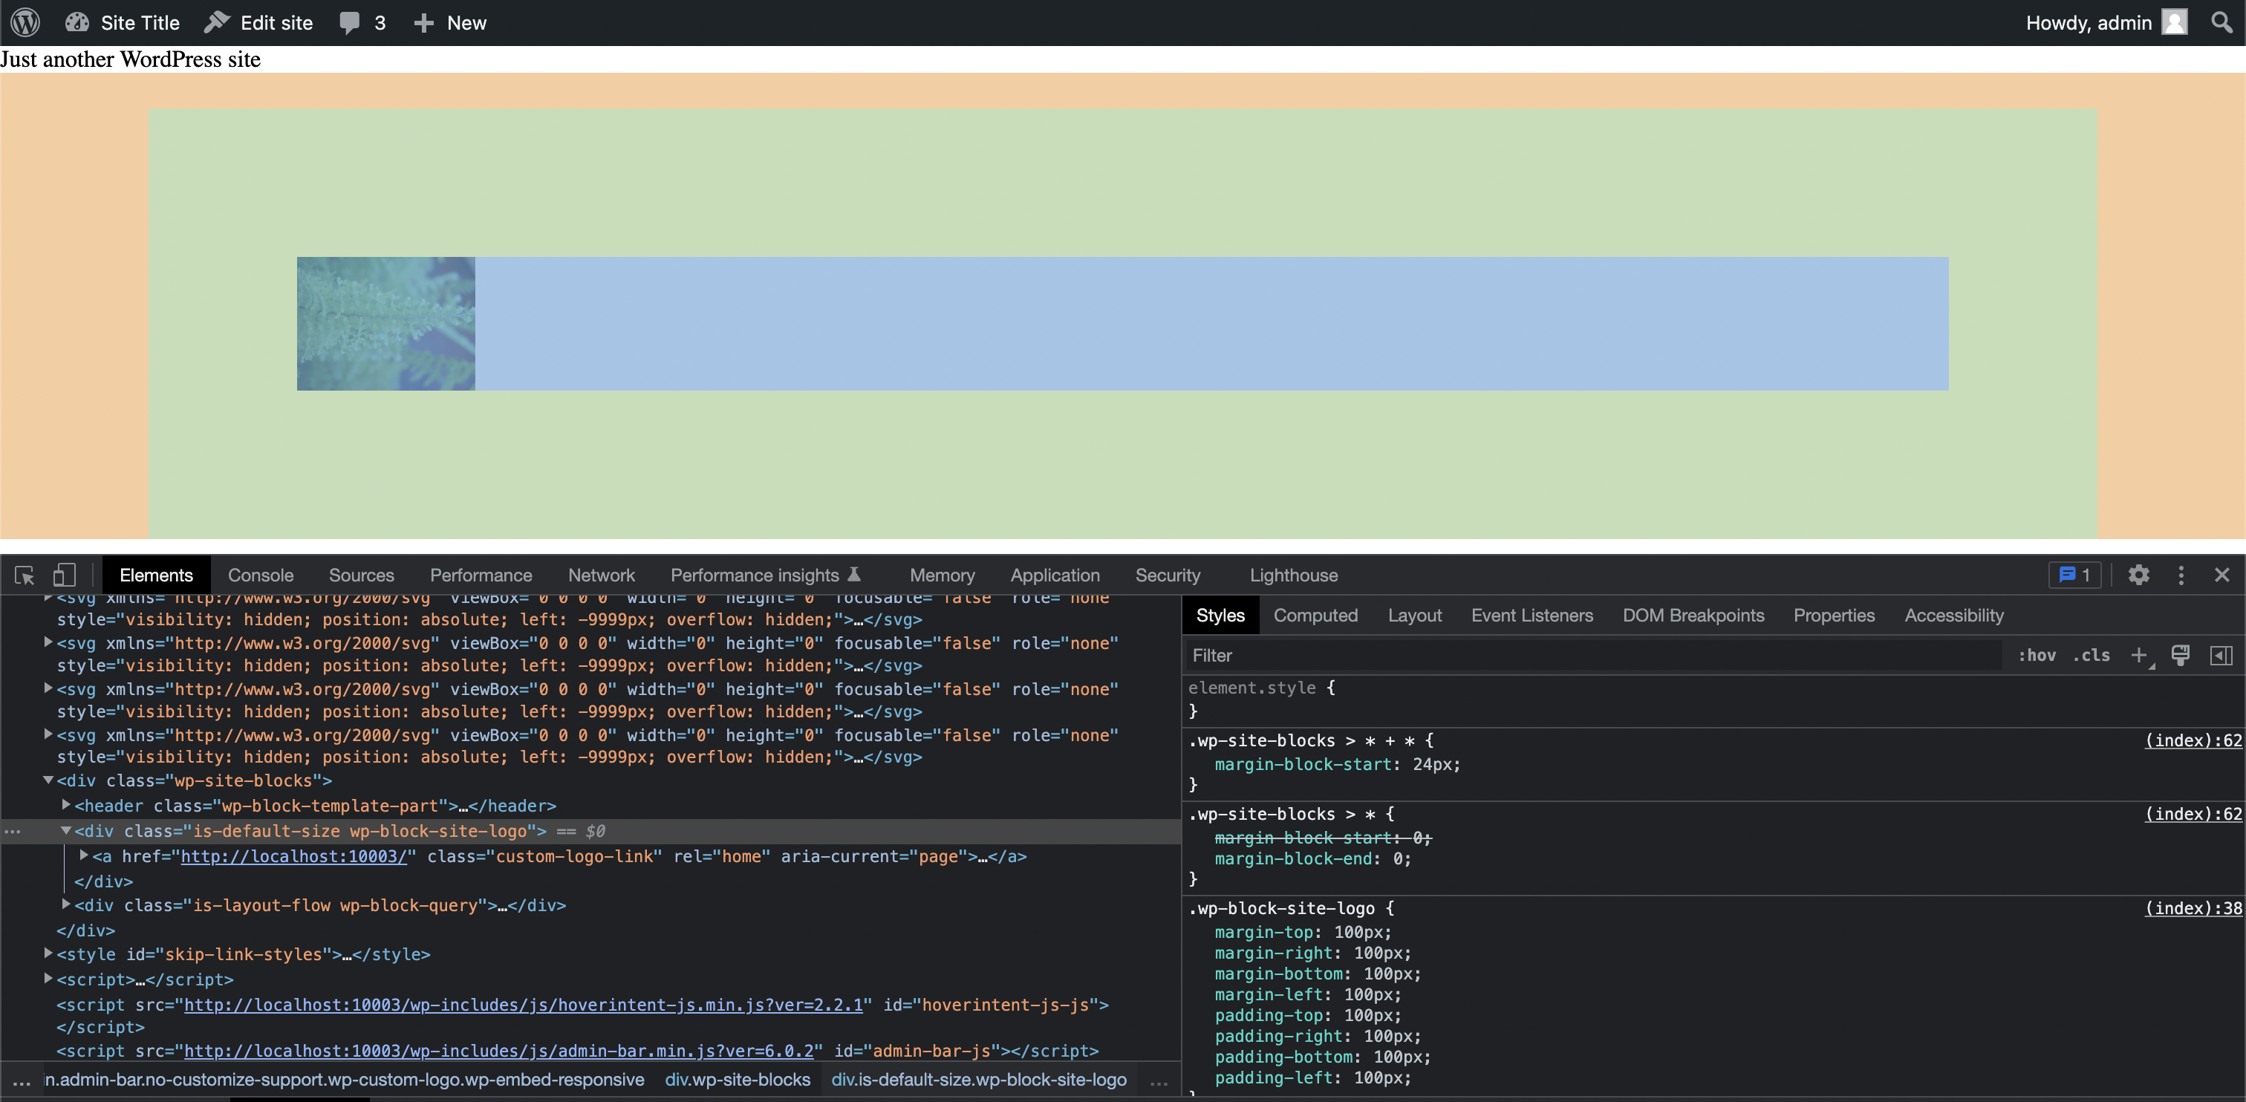Open the admin-bar.min.js script link

(x=498, y=1051)
